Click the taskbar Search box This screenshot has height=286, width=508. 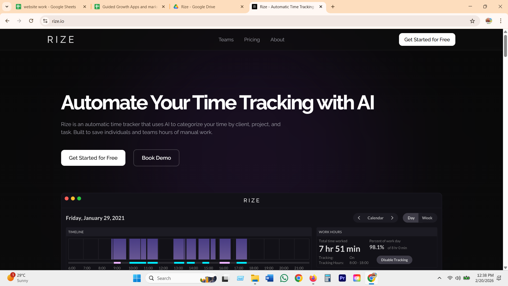[181, 278]
